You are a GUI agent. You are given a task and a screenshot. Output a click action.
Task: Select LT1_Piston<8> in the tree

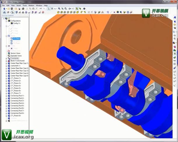pyautogui.click(x=16, y=116)
